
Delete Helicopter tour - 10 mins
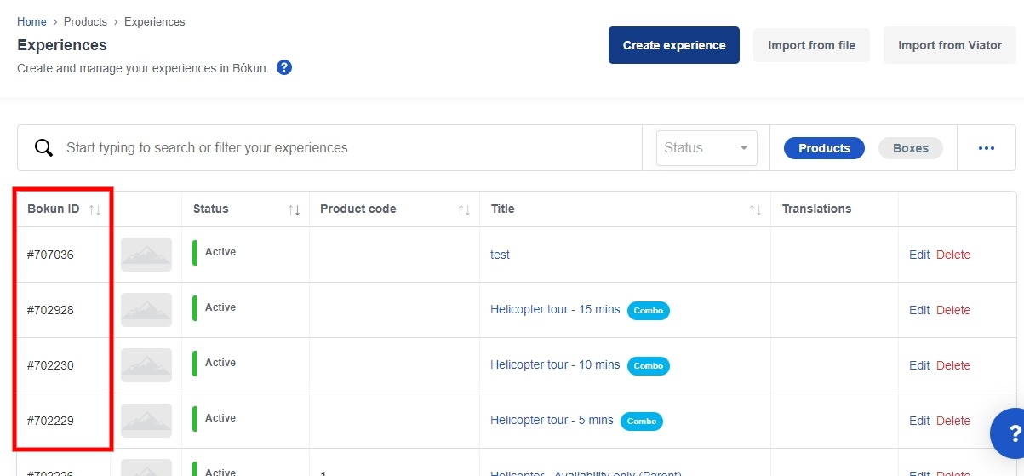pos(953,365)
